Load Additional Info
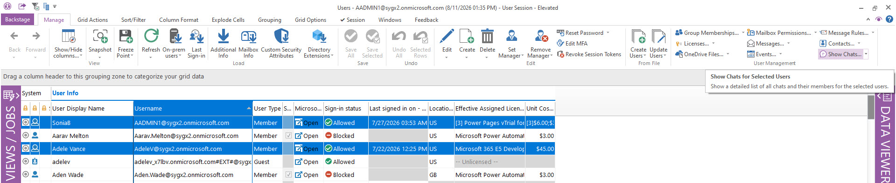The height and width of the screenshot is (183, 896). tap(223, 44)
